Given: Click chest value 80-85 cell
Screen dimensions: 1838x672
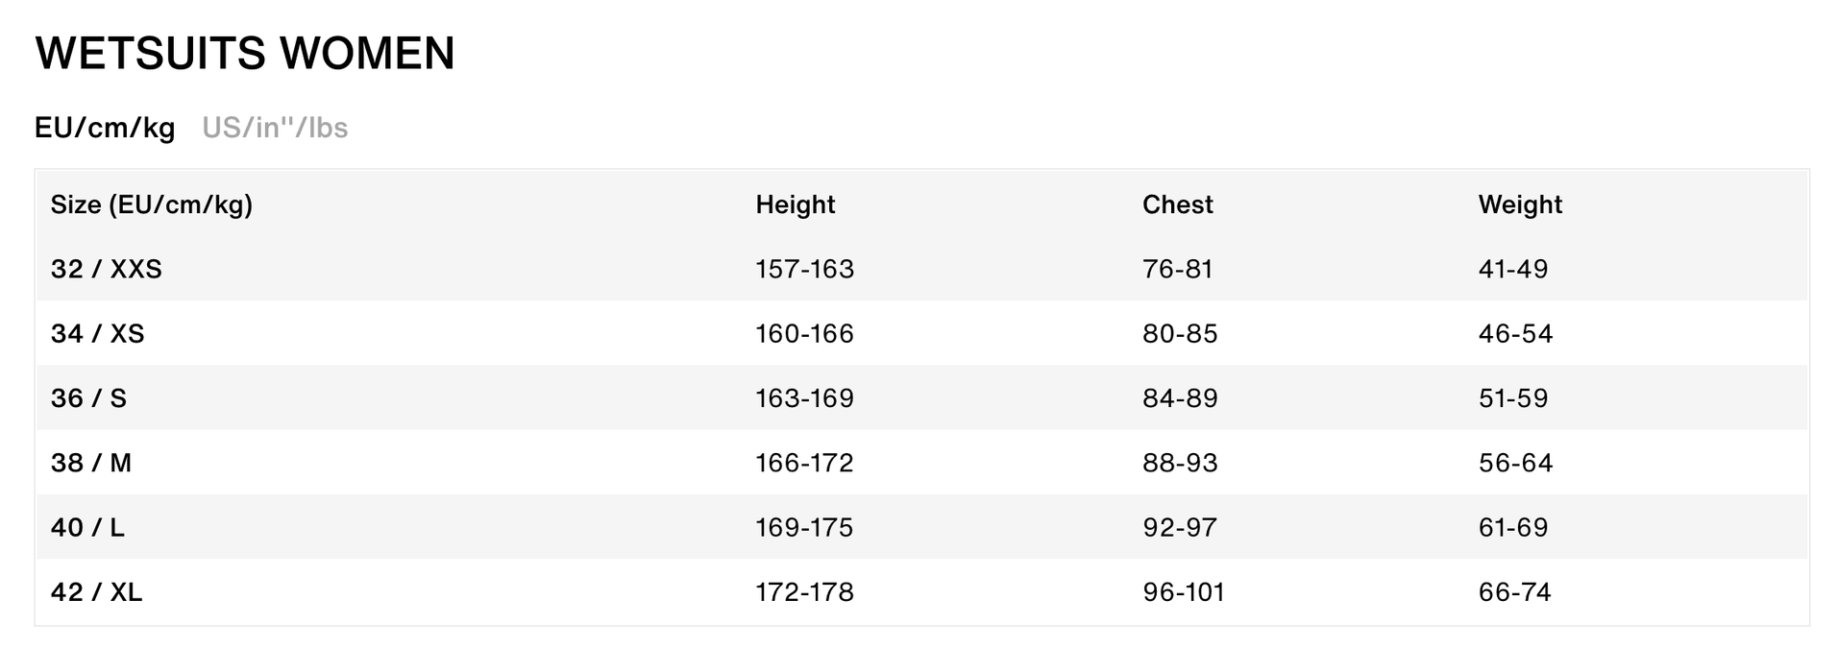Looking at the screenshot, I should tap(1180, 333).
